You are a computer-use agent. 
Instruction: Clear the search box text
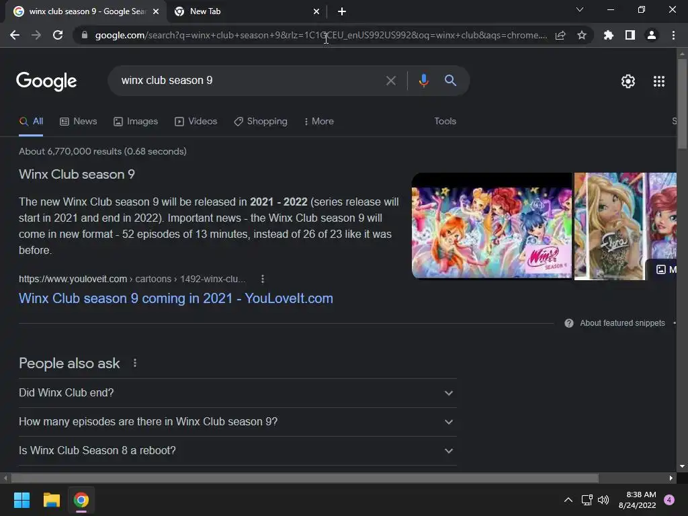pos(390,81)
